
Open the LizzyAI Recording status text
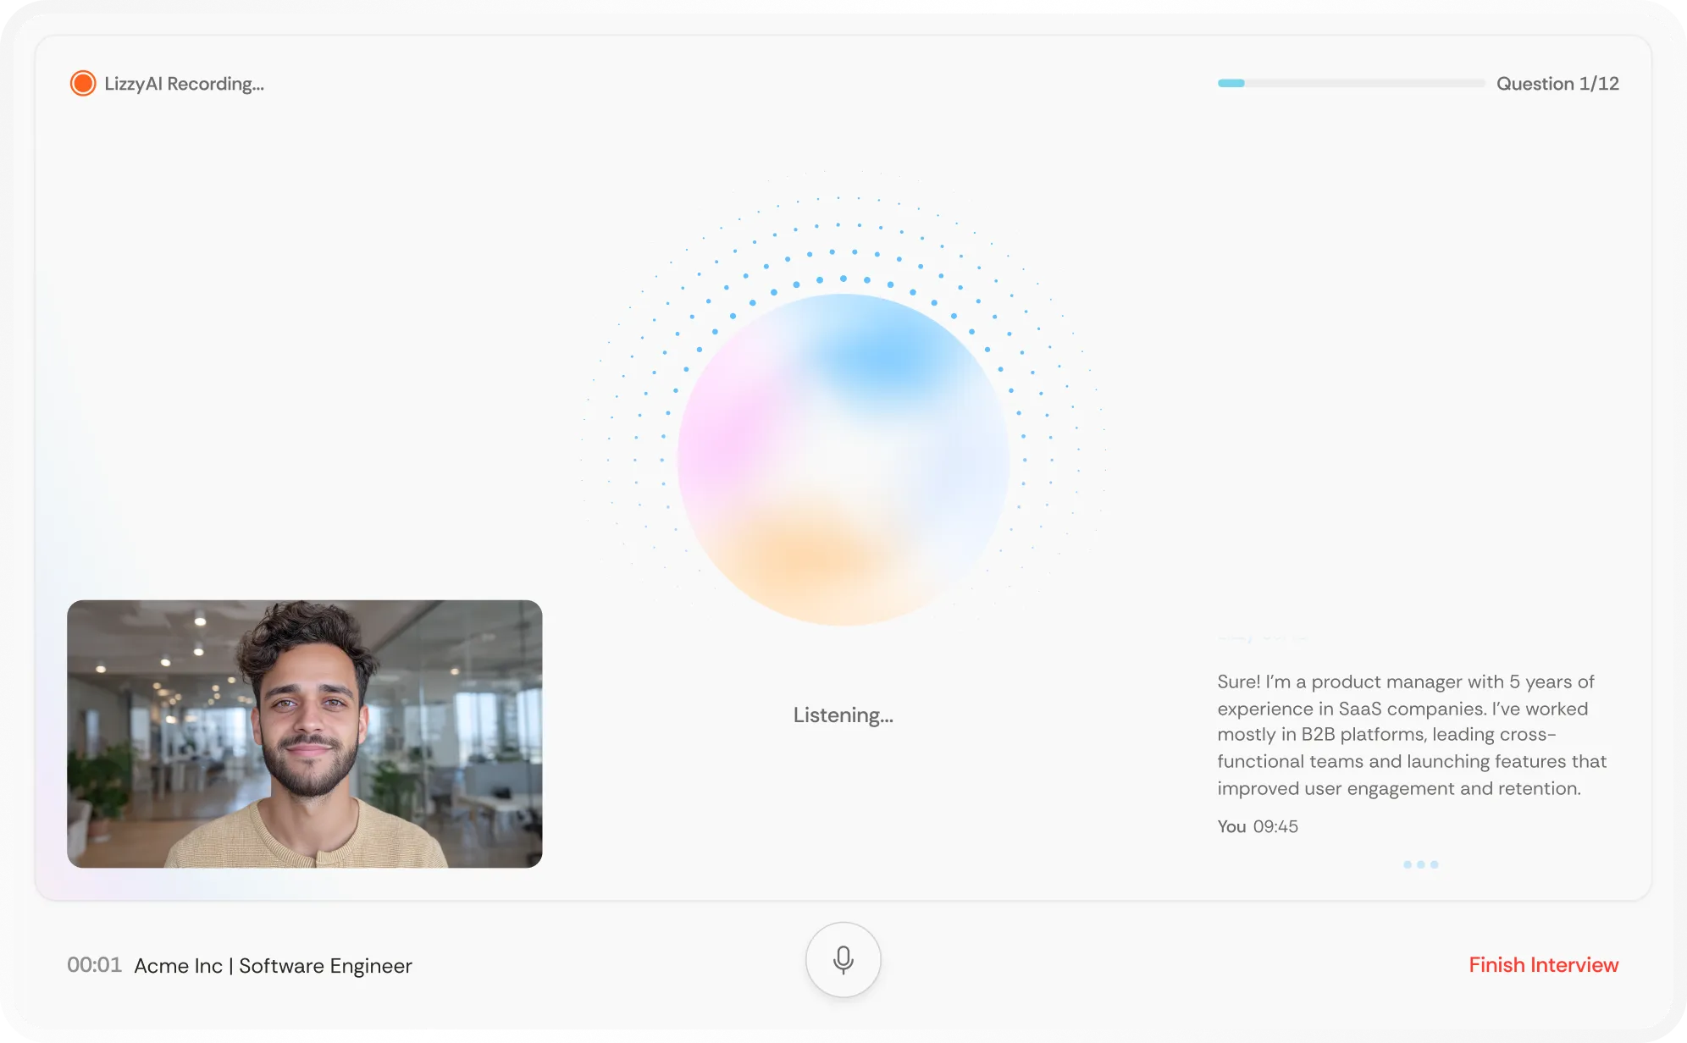[x=183, y=84]
